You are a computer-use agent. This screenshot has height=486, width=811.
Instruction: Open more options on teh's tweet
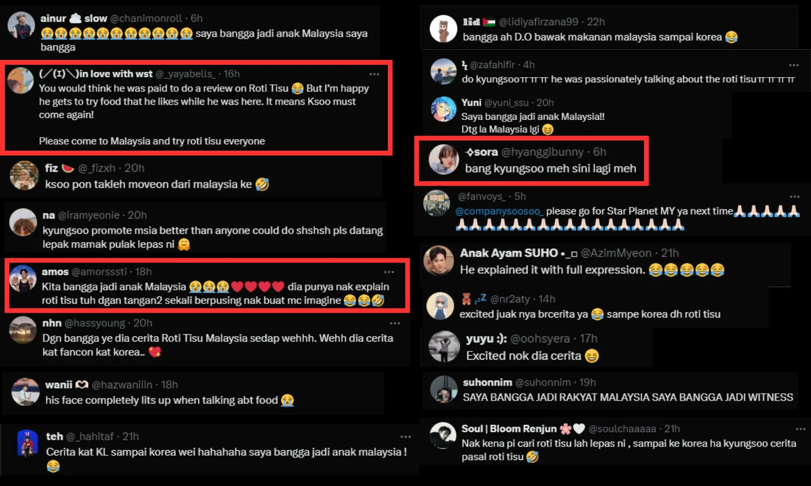pyautogui.click(x=405, y=436)
